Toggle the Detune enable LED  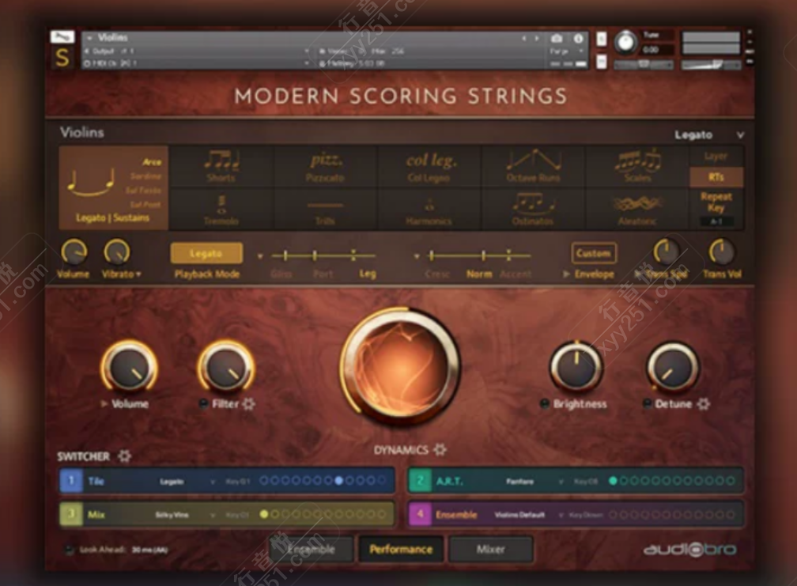tap(647, 404)
